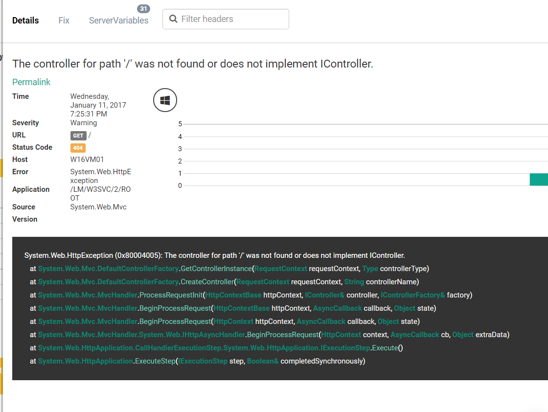548x412 pixels.
Task: Open the Fix tab
Action: (x=64, y=21)
